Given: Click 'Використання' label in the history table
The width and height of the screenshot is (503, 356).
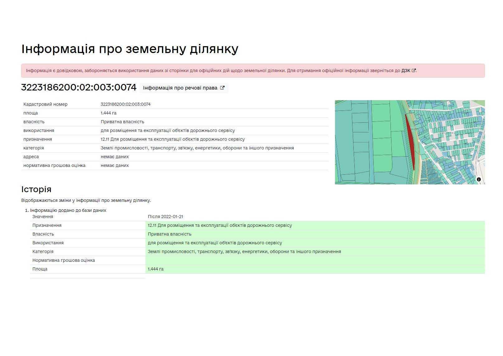Looking at the screenshot, I should pos(48,243).
